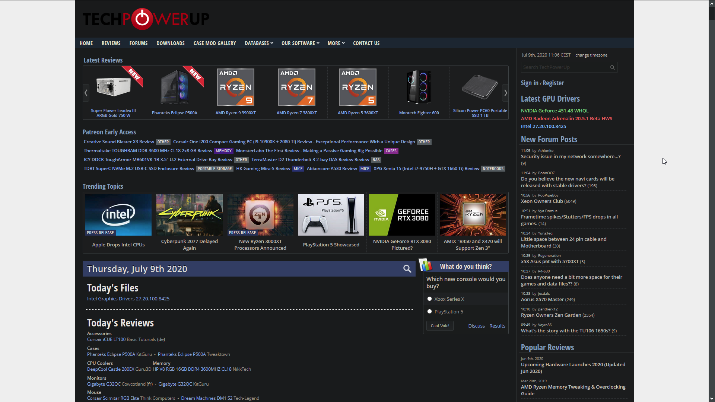Screen dimensions: 715x402
Task: Open the PlayStation 5 Showcased thumbnail
Action: pos(331,215)
